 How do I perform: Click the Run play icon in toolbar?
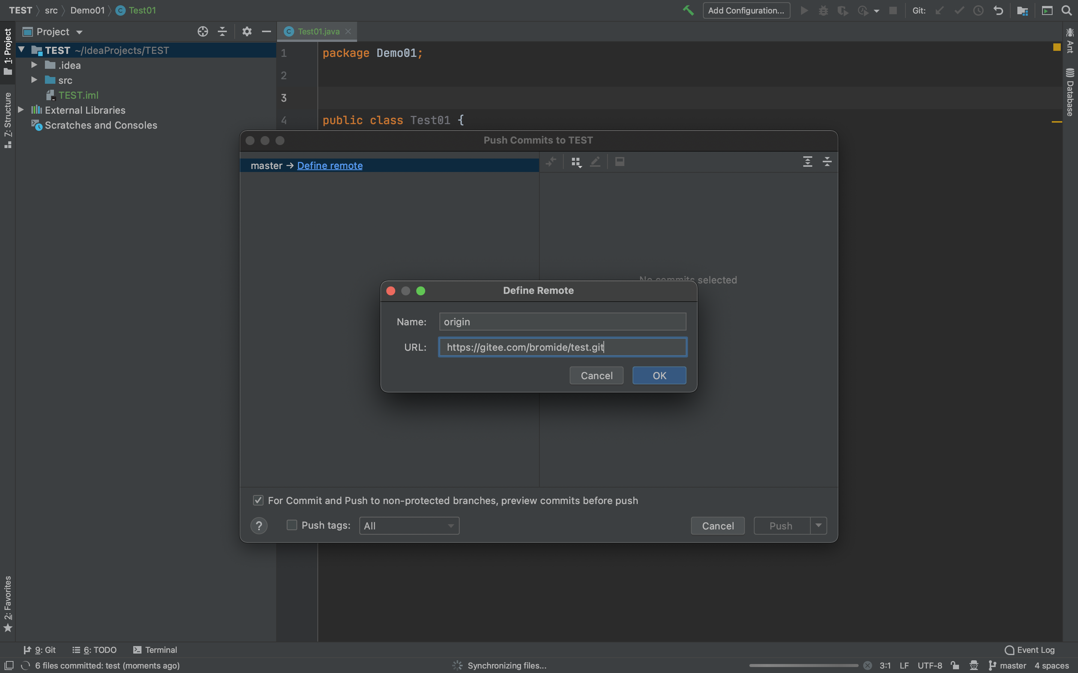pyautogui.click(x=804, y=10)
